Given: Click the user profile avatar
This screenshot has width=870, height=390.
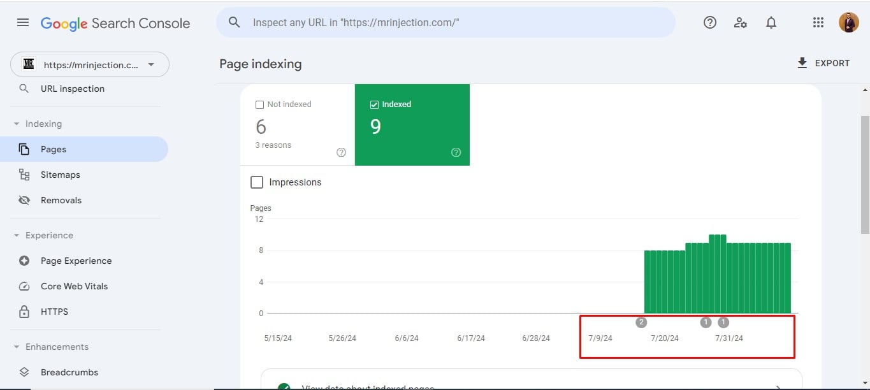Looking at the screenshot, I should 848,23.
